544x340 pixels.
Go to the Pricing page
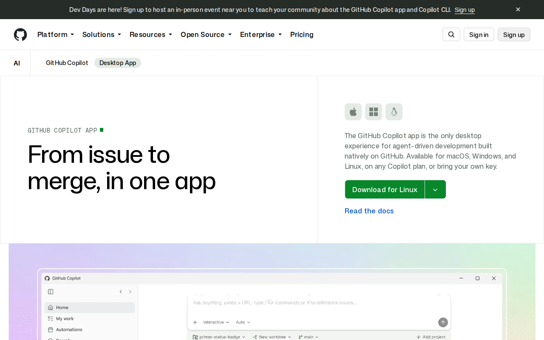point(302,34)
